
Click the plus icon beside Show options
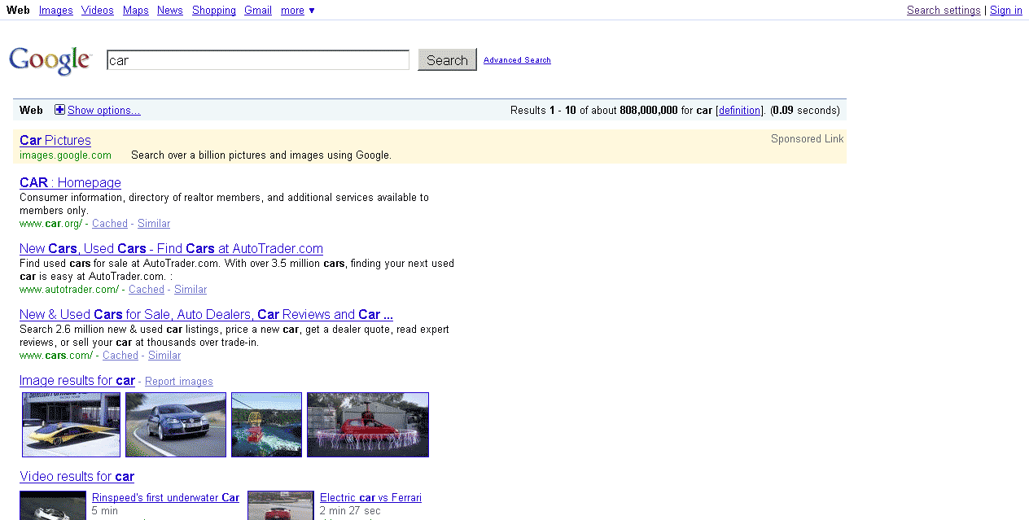59,110
